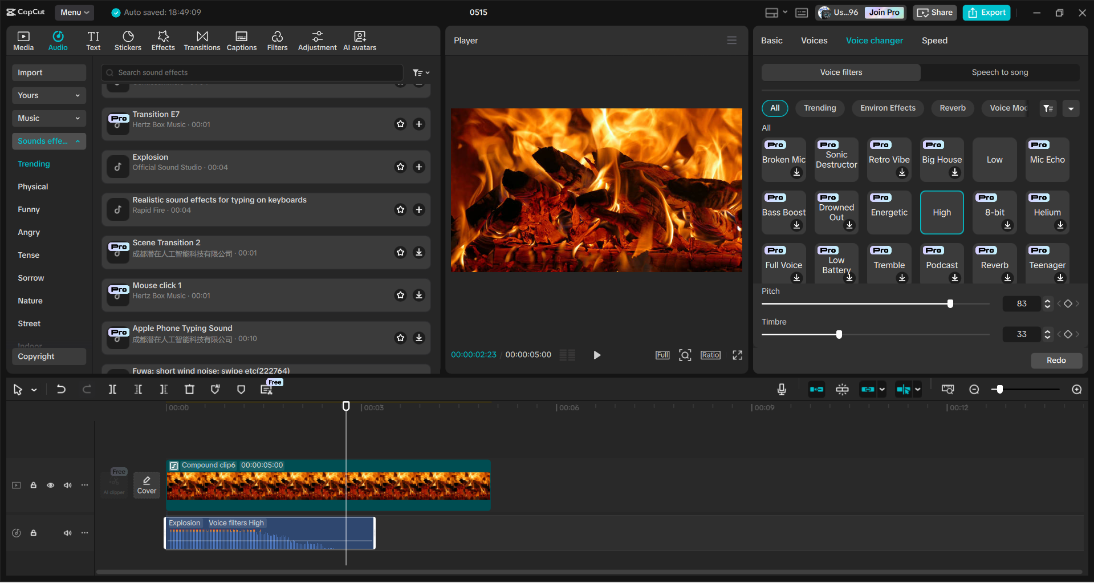Select the High voice filter
The image size is (1094, 583).
941,212
